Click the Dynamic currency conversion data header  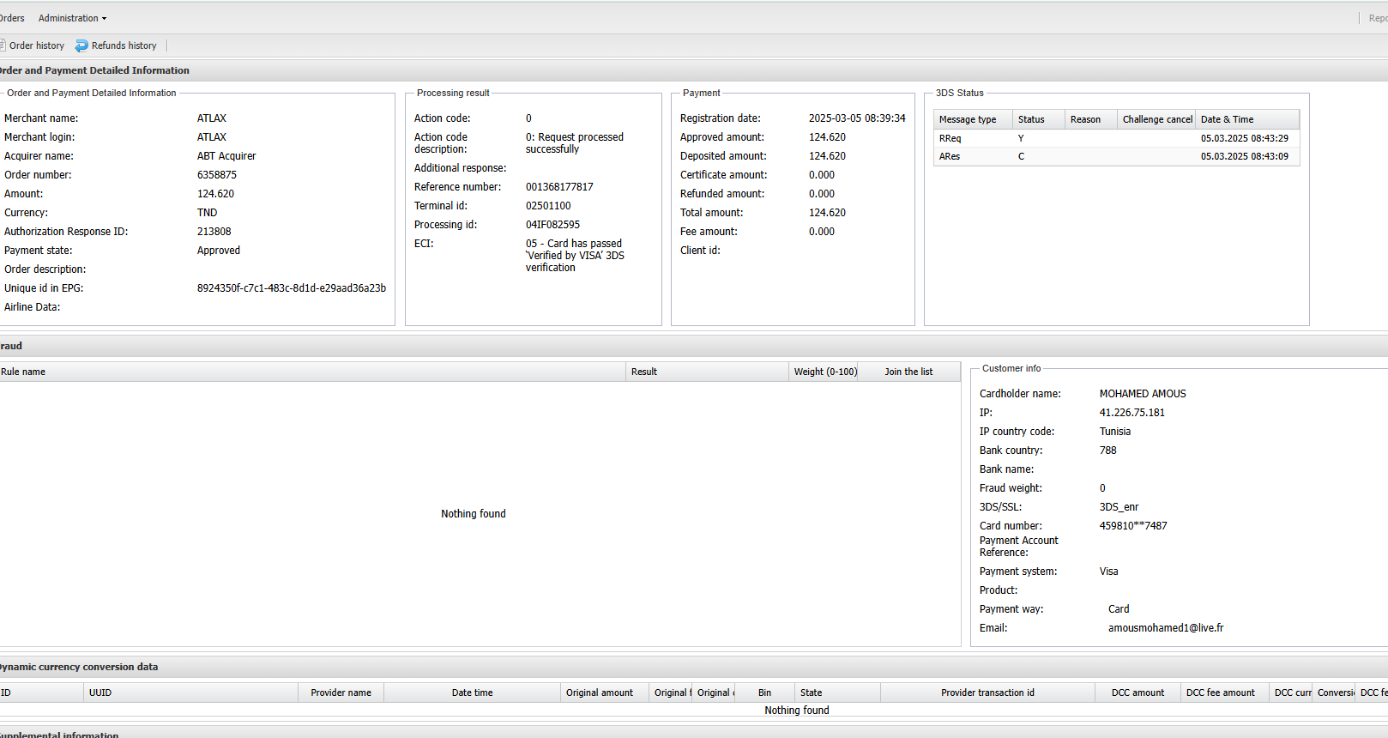[79, 667]
